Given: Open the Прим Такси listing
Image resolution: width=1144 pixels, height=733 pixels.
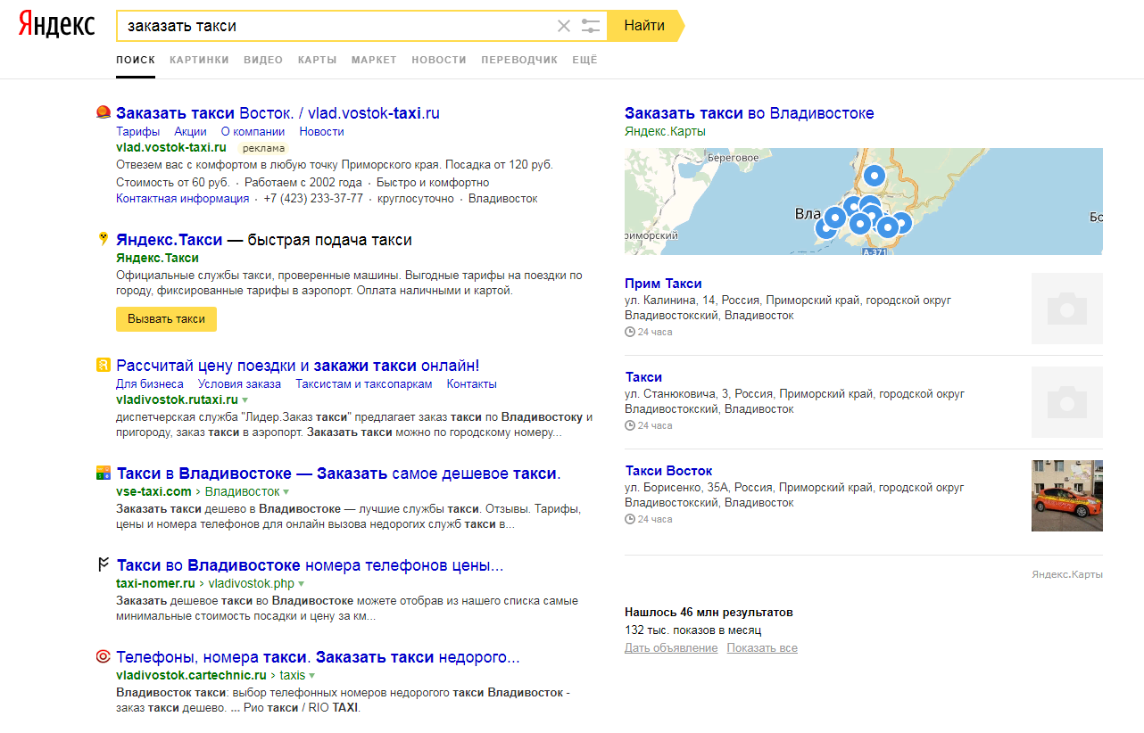Looking at the screenshot, I should (663, 284).
